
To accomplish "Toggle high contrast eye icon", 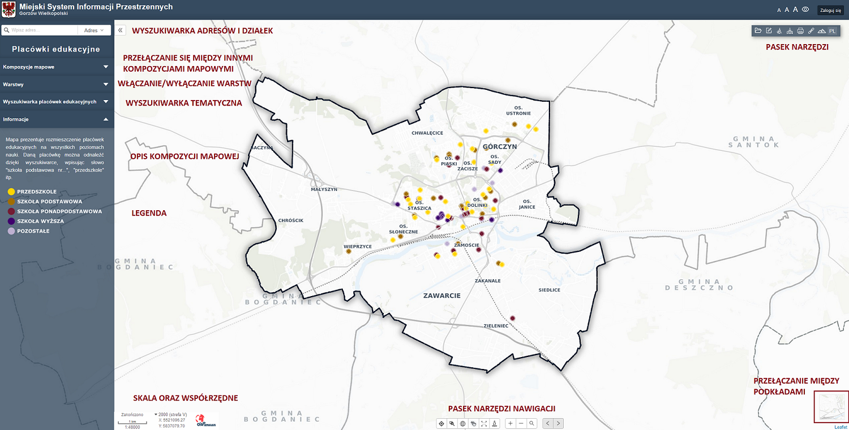I will (x=805, y=10).
